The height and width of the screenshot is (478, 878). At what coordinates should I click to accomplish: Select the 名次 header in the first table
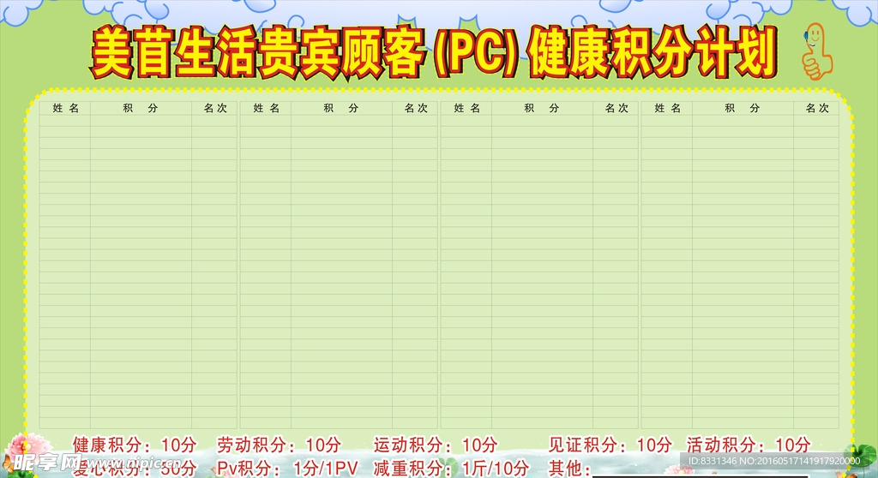click(215, 108)
